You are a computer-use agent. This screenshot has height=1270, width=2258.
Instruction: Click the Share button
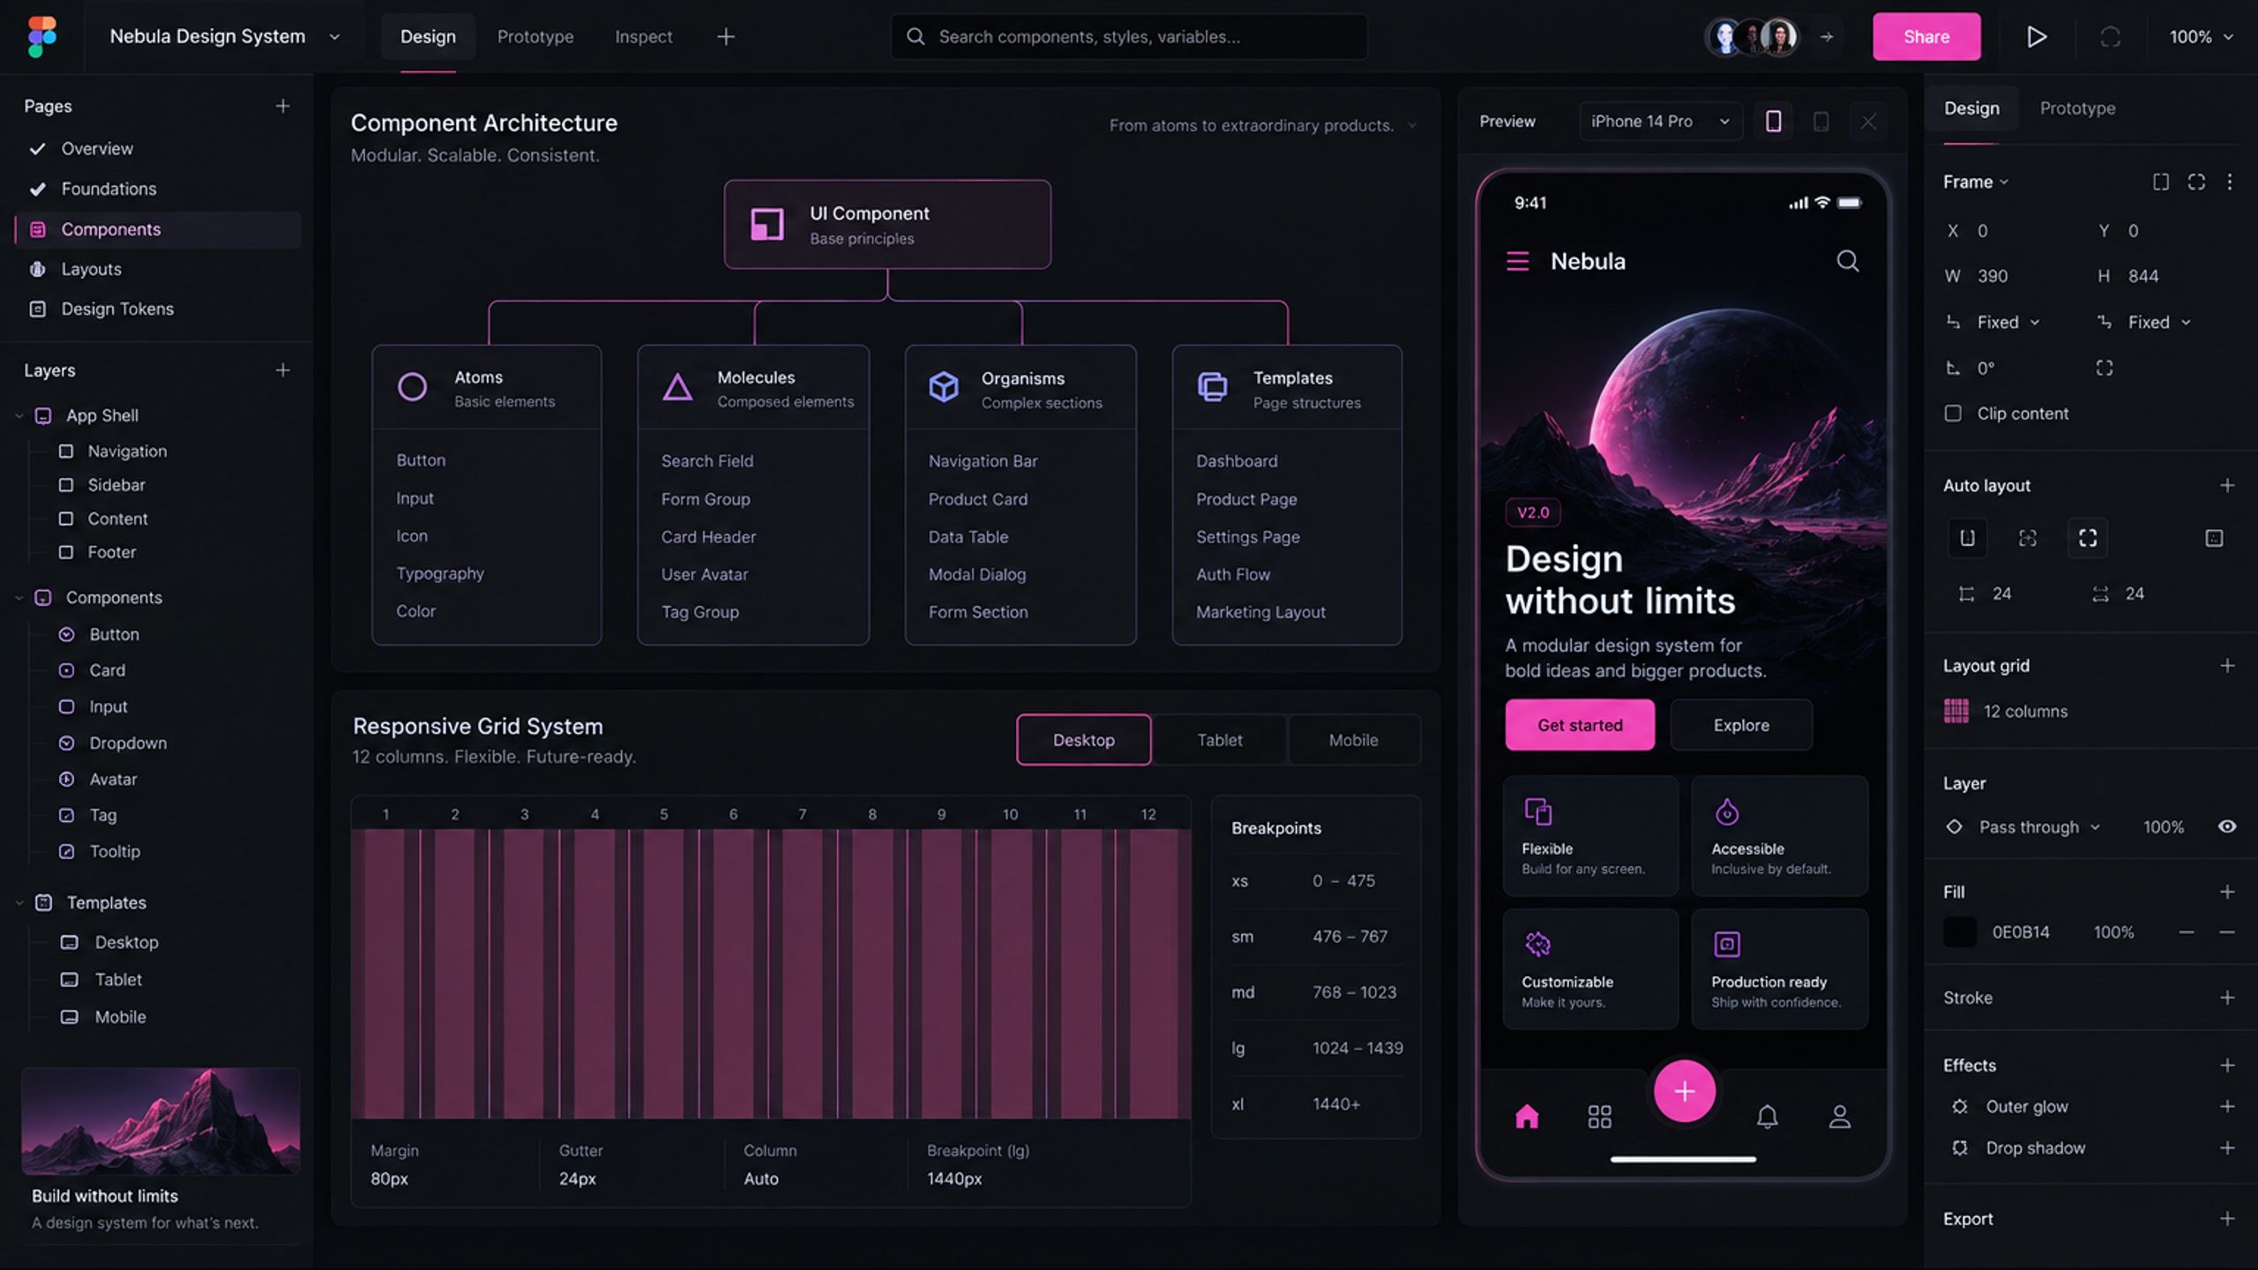pos(1926,36)
